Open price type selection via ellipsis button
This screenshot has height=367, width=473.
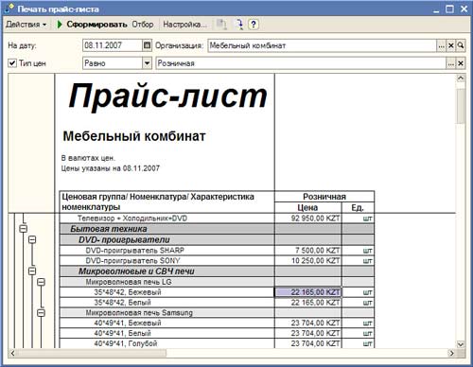click(451, 63)
